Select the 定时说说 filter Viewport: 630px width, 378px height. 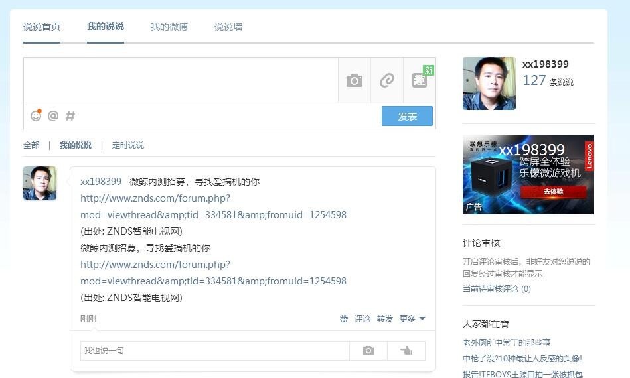pyautogui.click(x=127, y=145)
